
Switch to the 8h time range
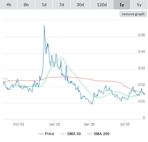pos(26,5)
